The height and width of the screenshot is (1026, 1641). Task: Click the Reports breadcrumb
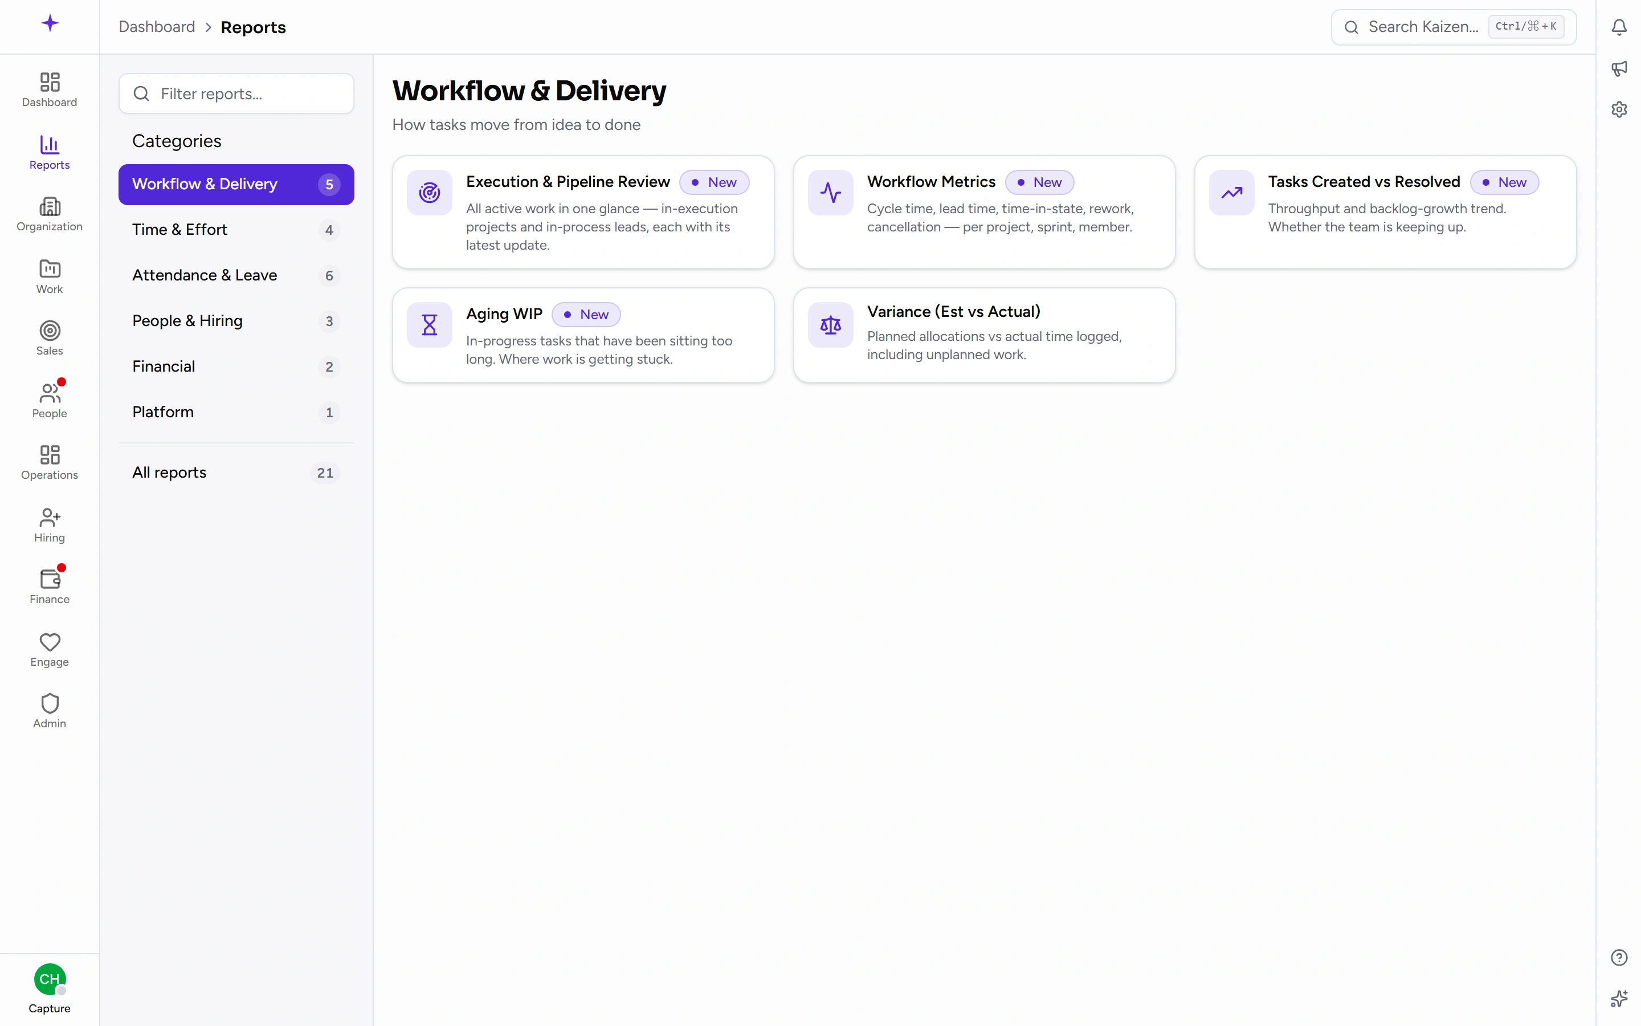(253, 27)
